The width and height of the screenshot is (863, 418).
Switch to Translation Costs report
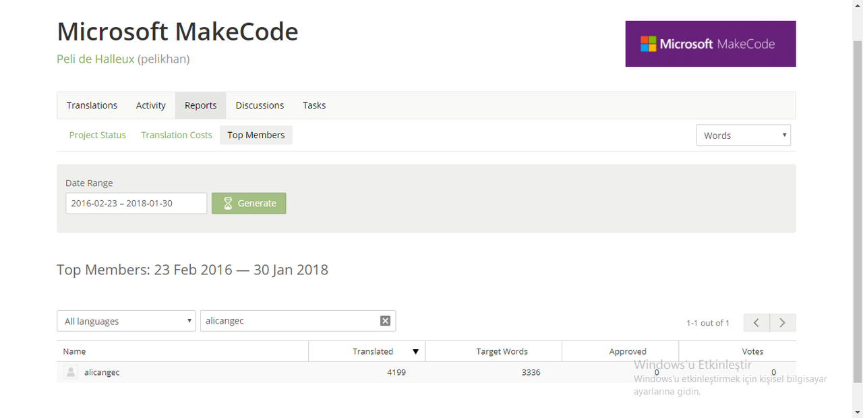click(x=177, y=135)
